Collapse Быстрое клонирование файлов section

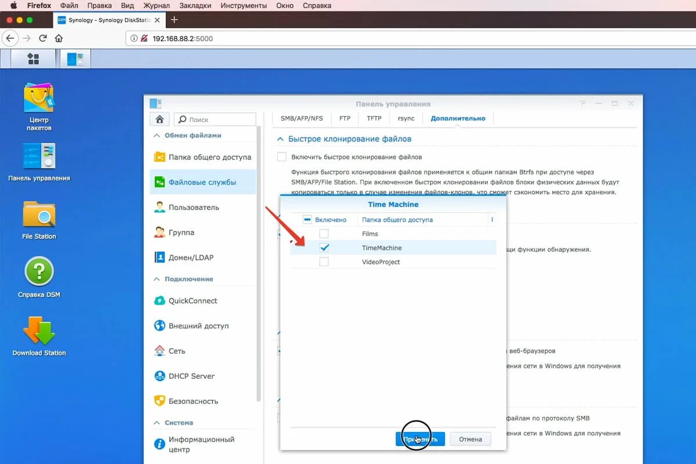pyautogui.click(x=281, y=139)
